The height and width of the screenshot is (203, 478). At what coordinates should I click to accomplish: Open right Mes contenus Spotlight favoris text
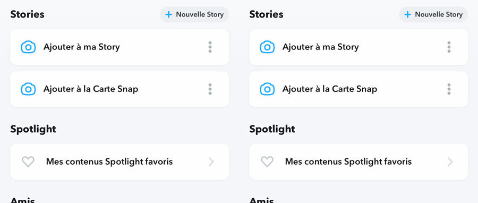[348, 162]
